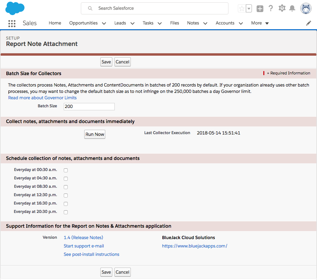Expand the Accounts chevron menu
317x280 pixels.
pyautogui.click(x=241, y=23)
